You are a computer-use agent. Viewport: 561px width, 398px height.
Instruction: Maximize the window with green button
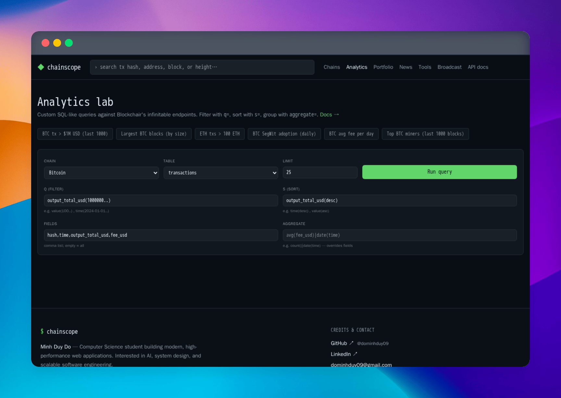click(x=69, y=43)
